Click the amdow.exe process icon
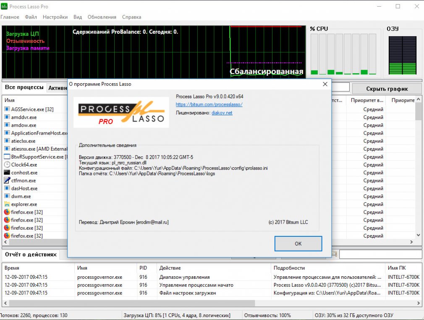The height and width of the screenshot is (320, 424). coord(7,125)
